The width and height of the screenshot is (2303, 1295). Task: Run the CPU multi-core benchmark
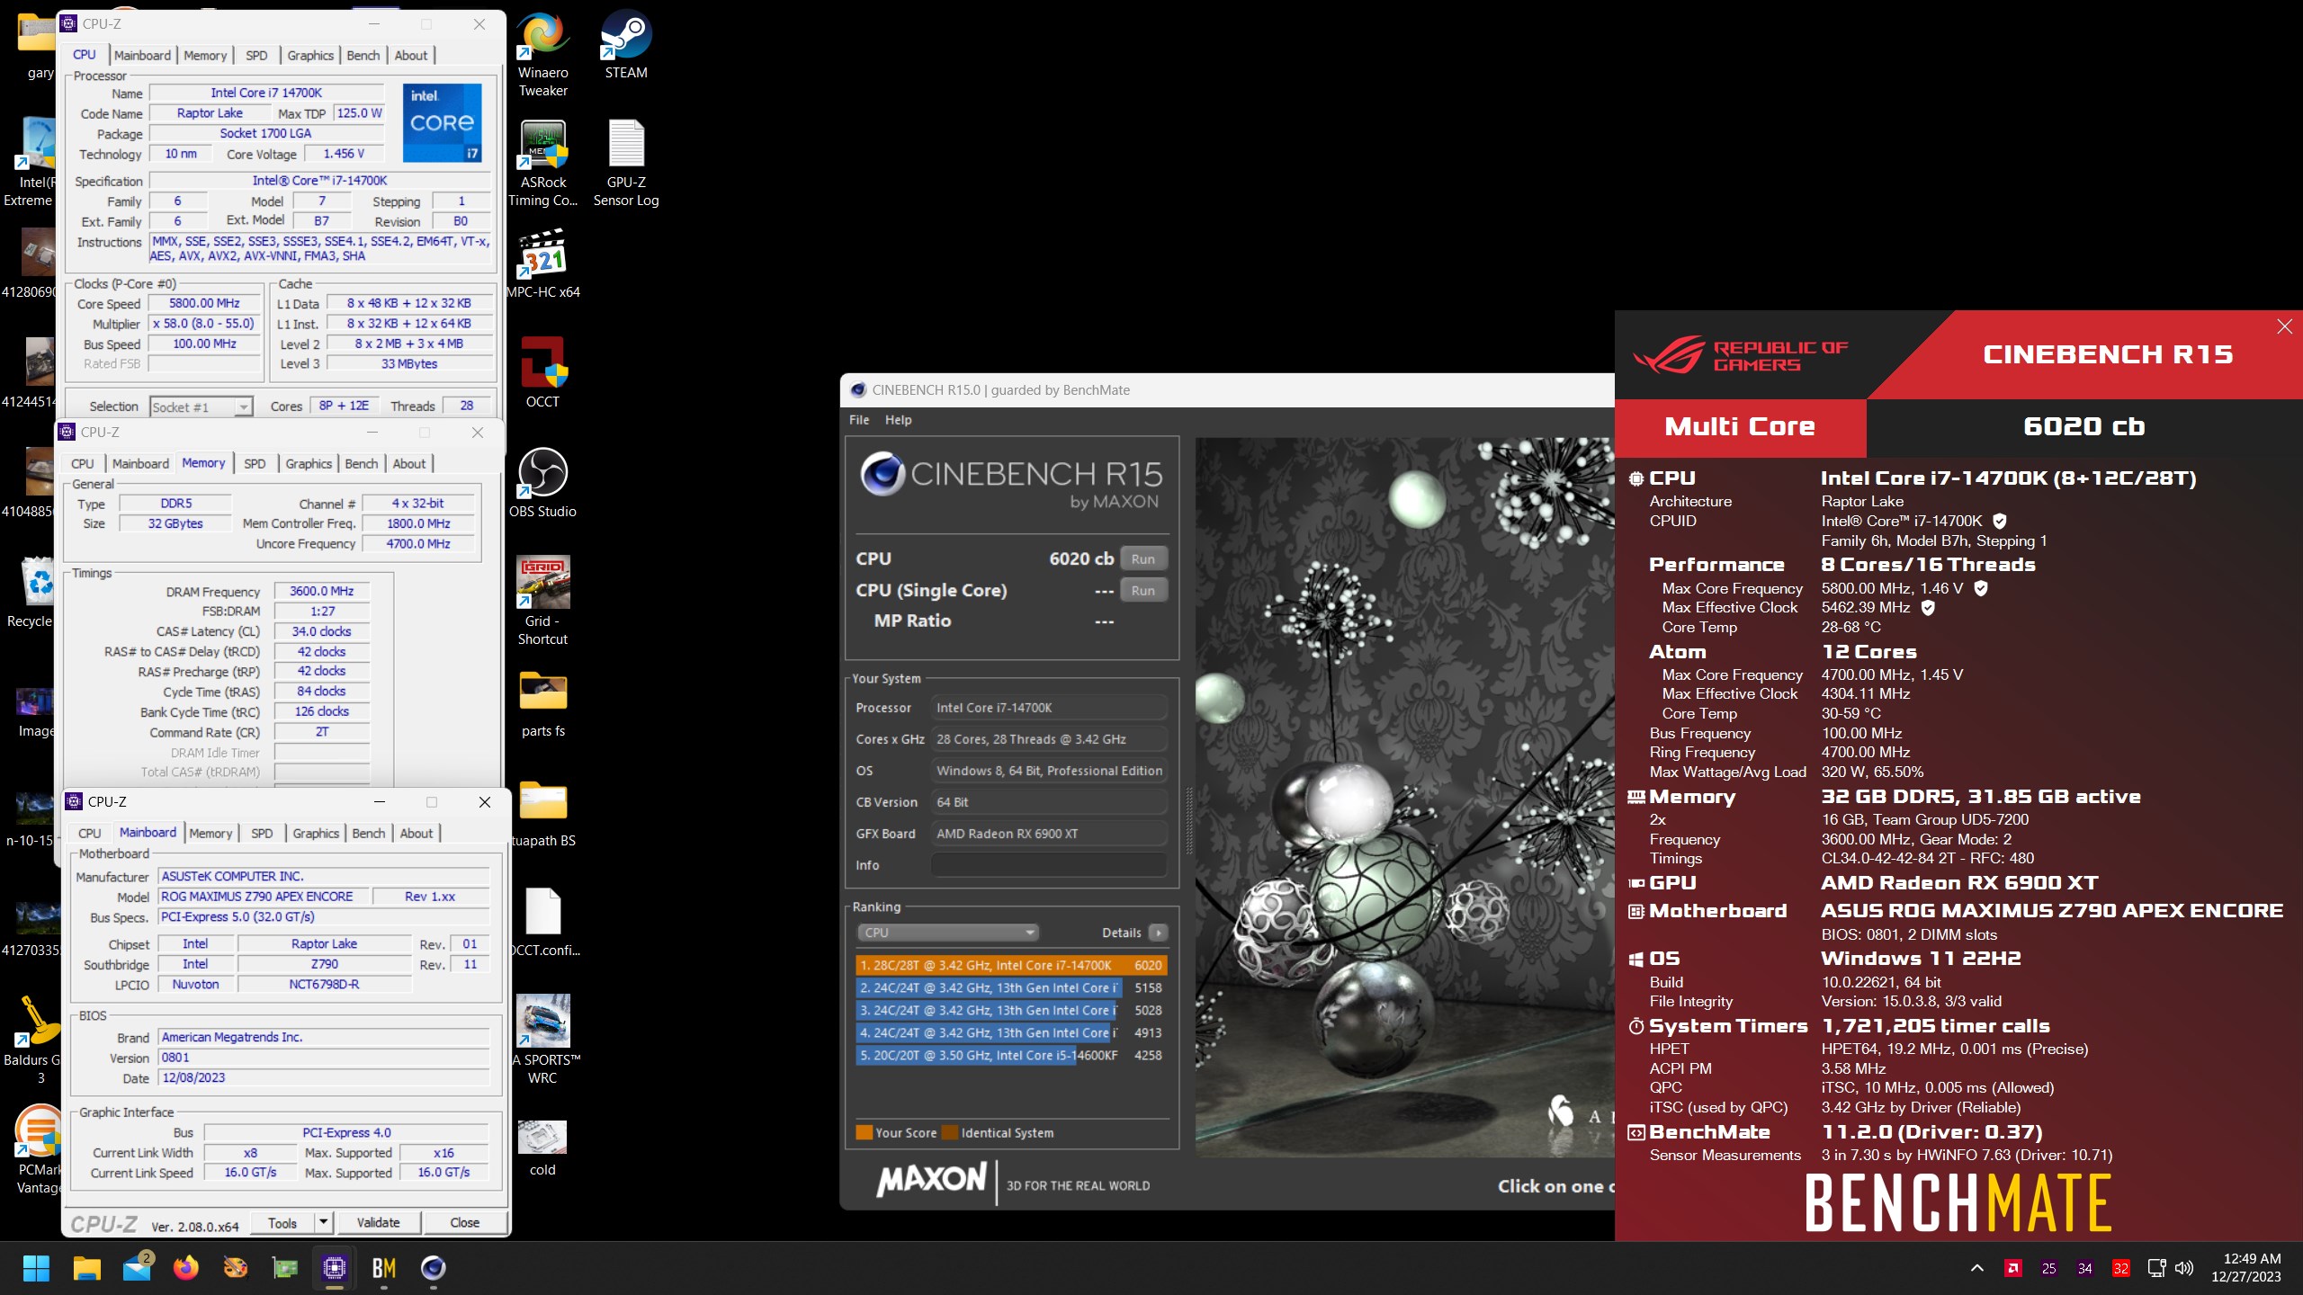[x=1143, y=558]
